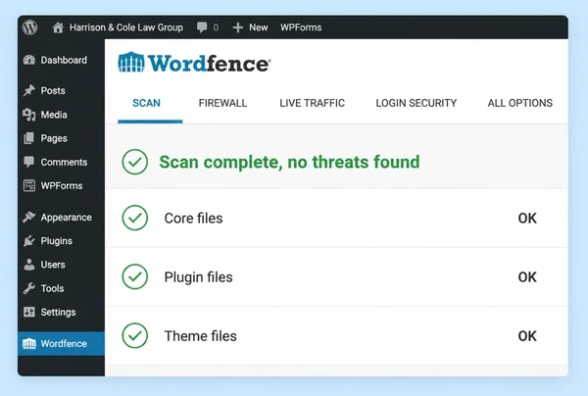Click the home icon beside the site name

[58, 27]
